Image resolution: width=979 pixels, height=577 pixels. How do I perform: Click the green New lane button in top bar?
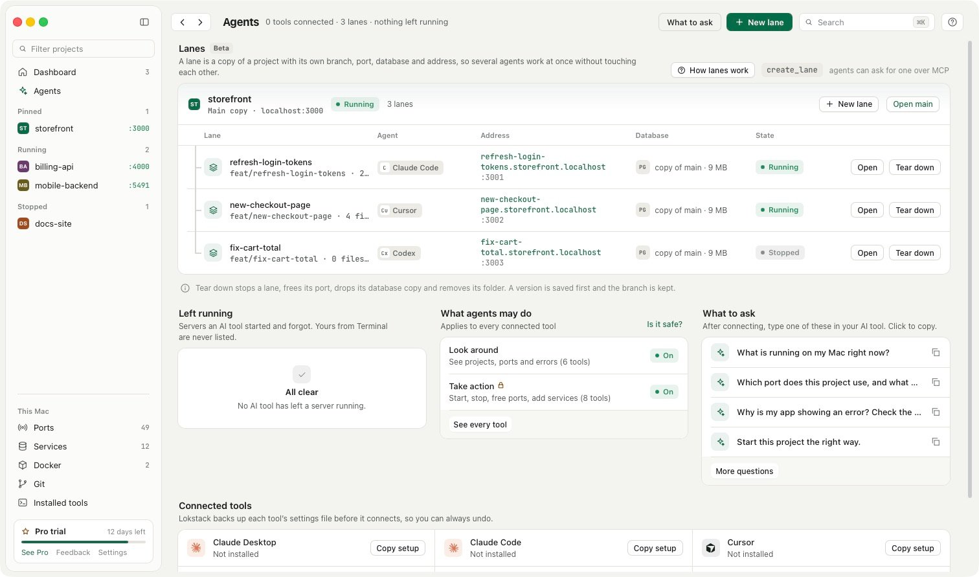pos(760,22)
